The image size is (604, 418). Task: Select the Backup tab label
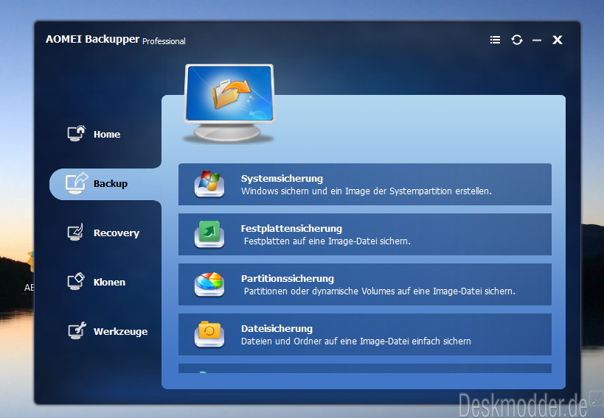(110, 183)
